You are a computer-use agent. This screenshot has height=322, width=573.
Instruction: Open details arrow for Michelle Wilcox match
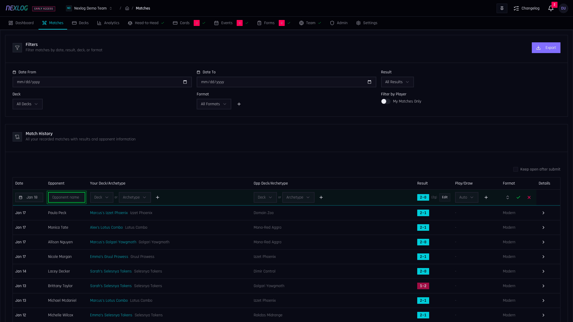[543, 315]
